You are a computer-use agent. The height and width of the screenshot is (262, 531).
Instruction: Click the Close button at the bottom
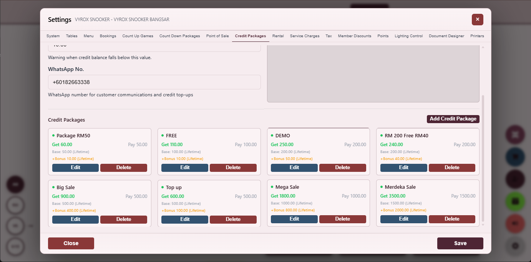71,243
